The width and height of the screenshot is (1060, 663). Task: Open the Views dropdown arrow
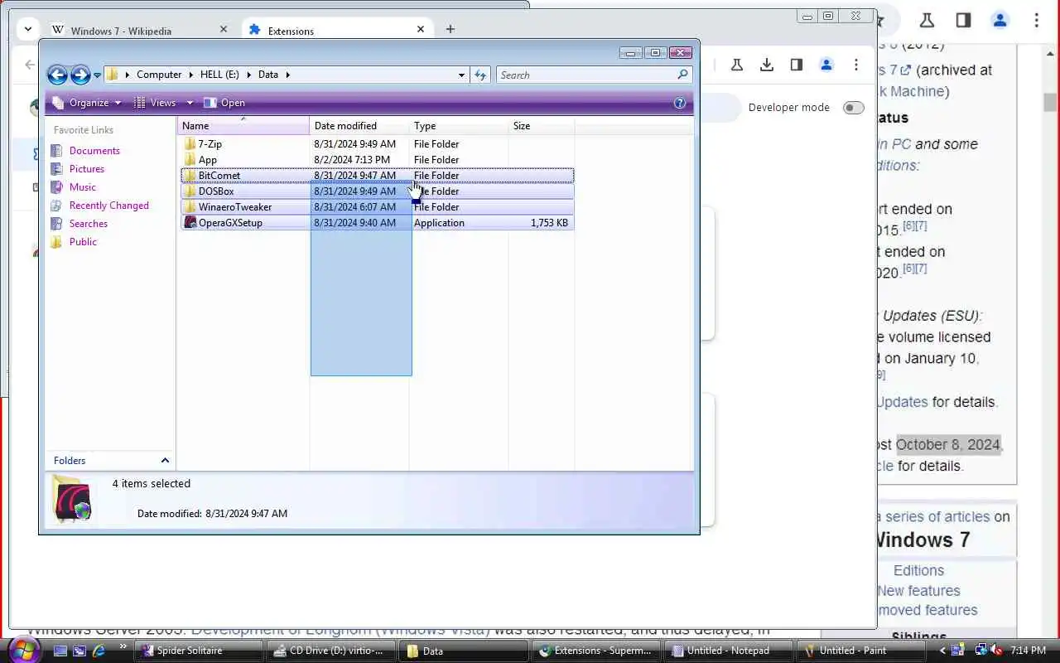point(190,103)
